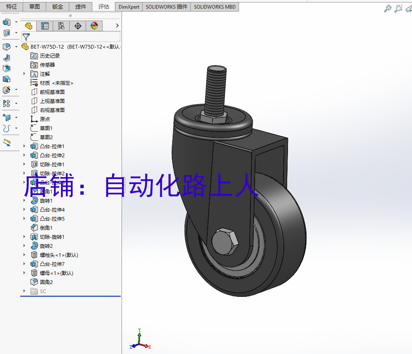Click the extruded boss tool at sidebar top
412x354 pixels.
pyautogui.click(x=7, y=22)
